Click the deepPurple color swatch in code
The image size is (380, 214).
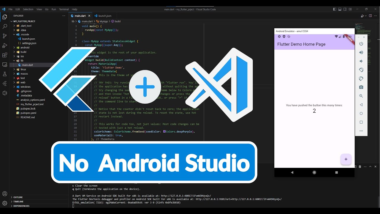click(x=164, y=131)
